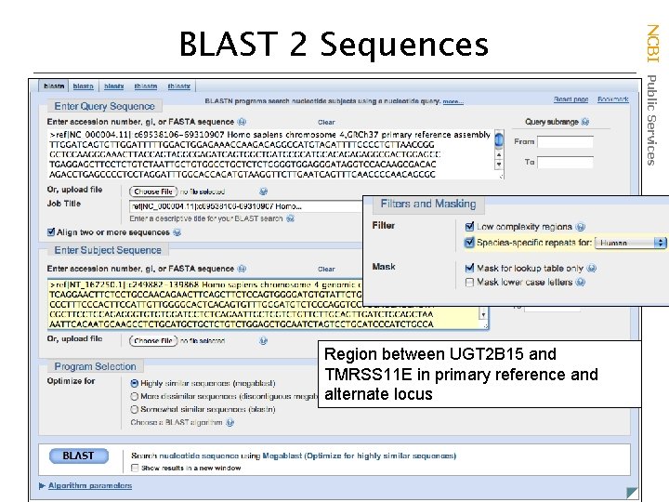Image resolution: width=669 pixels, height=502 pixels.
Task: Click the Job Title text field
Action: tap(245, 206)
